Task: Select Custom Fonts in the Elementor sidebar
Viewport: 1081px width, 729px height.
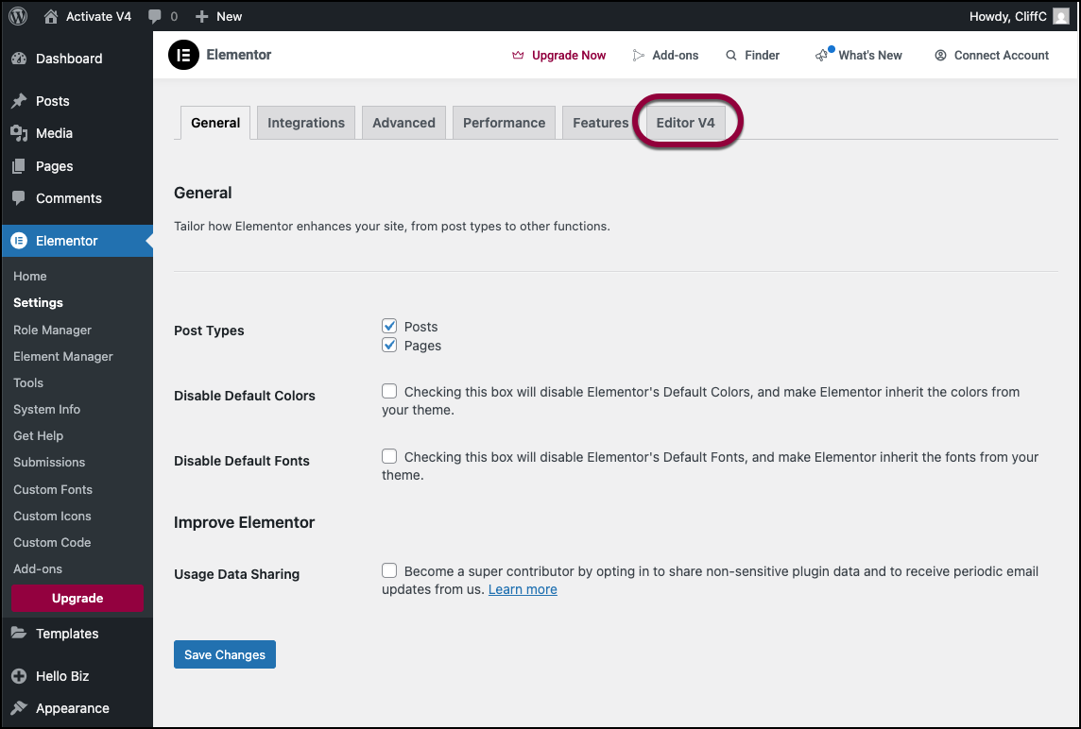Action: pos(53,489)
